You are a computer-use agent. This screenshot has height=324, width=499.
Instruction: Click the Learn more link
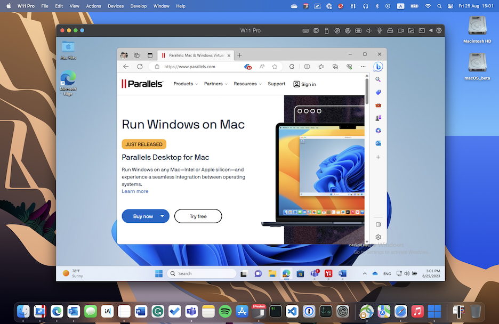135,191
